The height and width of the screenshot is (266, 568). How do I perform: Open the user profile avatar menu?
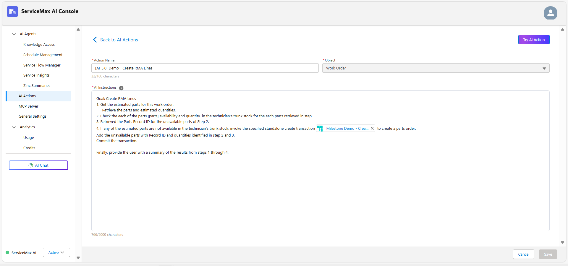pos(551,13)
